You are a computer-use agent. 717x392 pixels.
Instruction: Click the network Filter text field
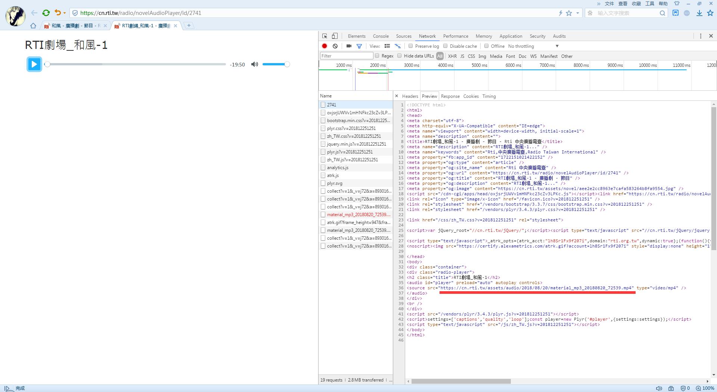[346, 56]
